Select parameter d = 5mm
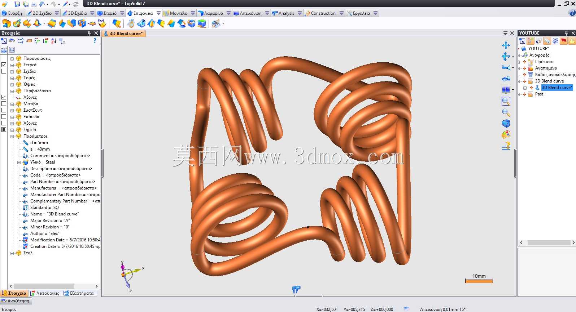 tap(39, 143)
